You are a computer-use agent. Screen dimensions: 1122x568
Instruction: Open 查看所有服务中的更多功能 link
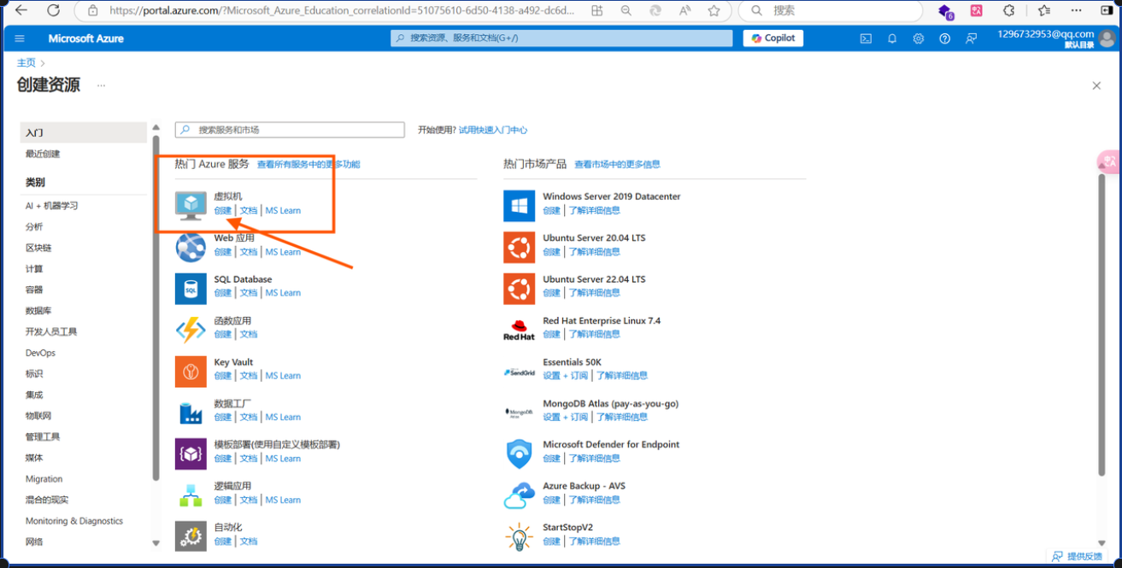[308, 164]
